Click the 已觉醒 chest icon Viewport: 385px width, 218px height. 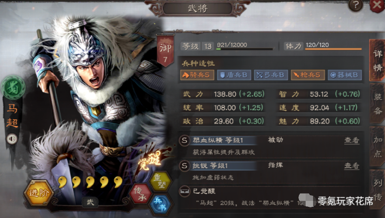coord(184,191)
